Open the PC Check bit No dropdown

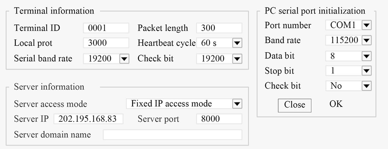366,86
